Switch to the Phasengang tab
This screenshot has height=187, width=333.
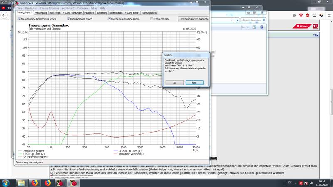click(42, 13)
